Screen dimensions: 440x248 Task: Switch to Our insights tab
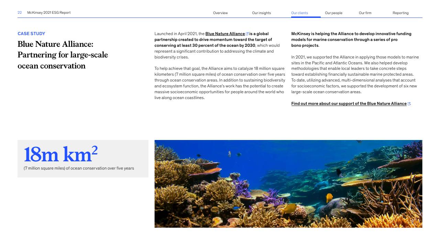click(261, 13)
